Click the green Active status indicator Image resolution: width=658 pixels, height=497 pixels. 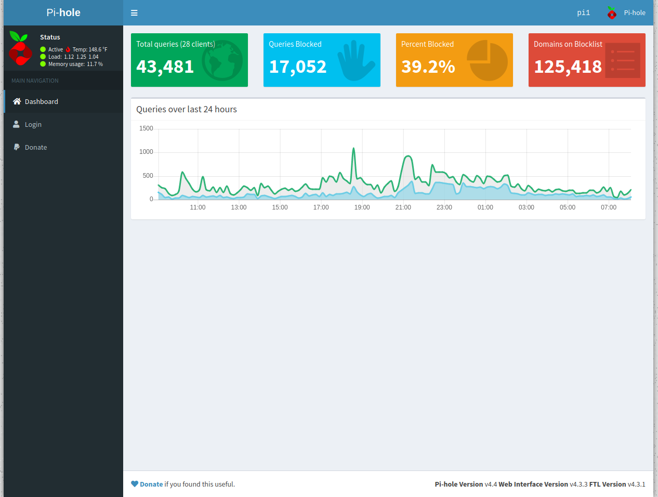tap(43, 49)
